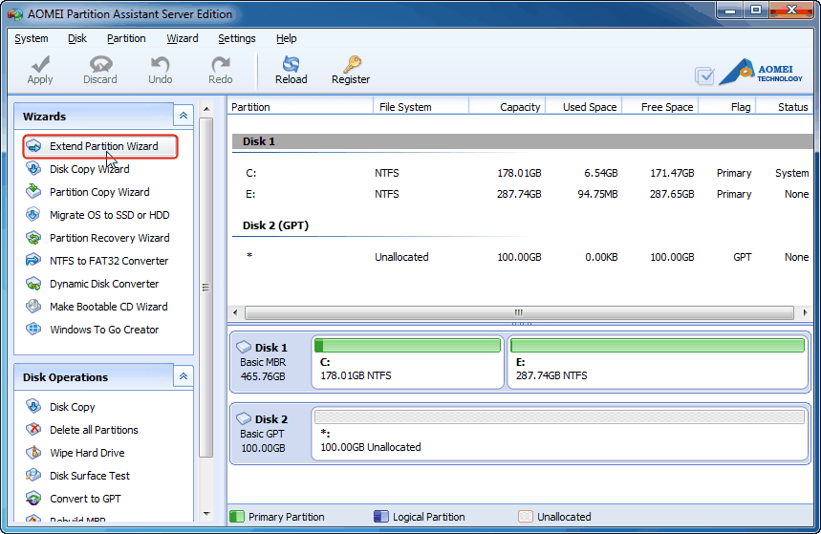Screen dimensions: 821x534
Task: Click the Make Bootable CD Wizard icon
Action: [x=33, y=307]
